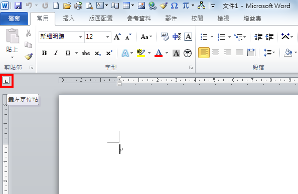
Task: Expand underline style dropdown arrow
Action: point(76,53)
